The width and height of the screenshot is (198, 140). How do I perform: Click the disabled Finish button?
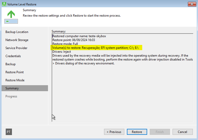[160, 132]
